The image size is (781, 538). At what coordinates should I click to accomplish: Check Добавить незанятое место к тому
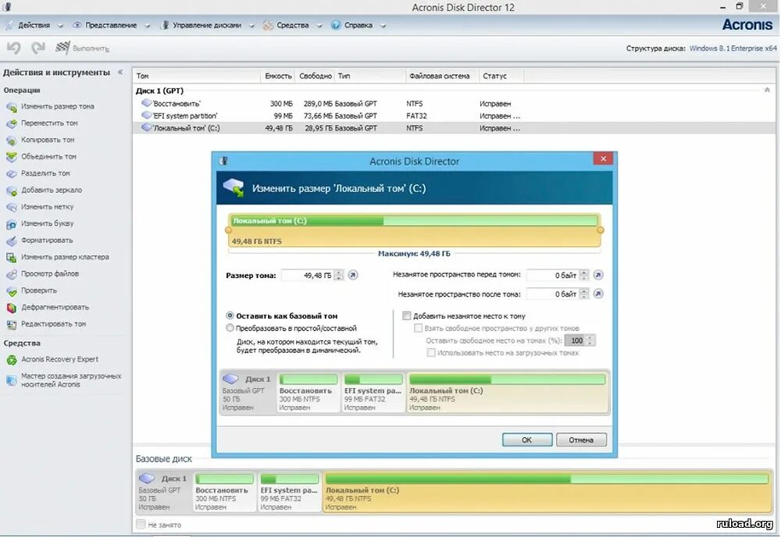click(406, 315)
